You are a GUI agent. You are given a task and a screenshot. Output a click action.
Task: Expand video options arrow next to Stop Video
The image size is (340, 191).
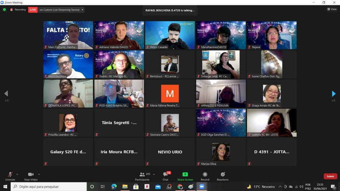[x=39, y=174]
